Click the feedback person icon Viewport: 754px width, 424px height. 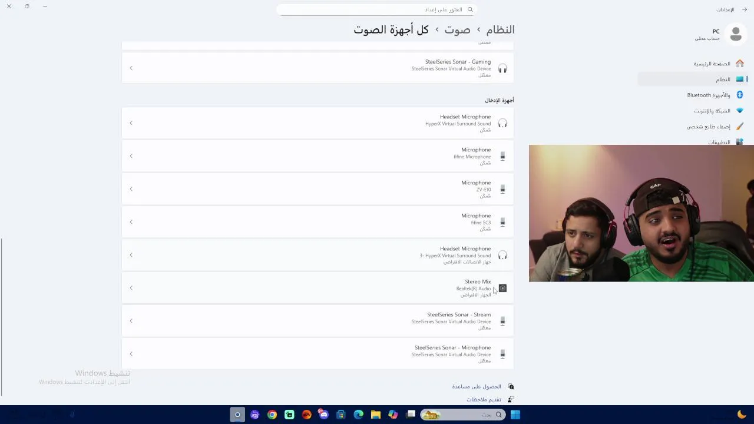coord(511,399)
